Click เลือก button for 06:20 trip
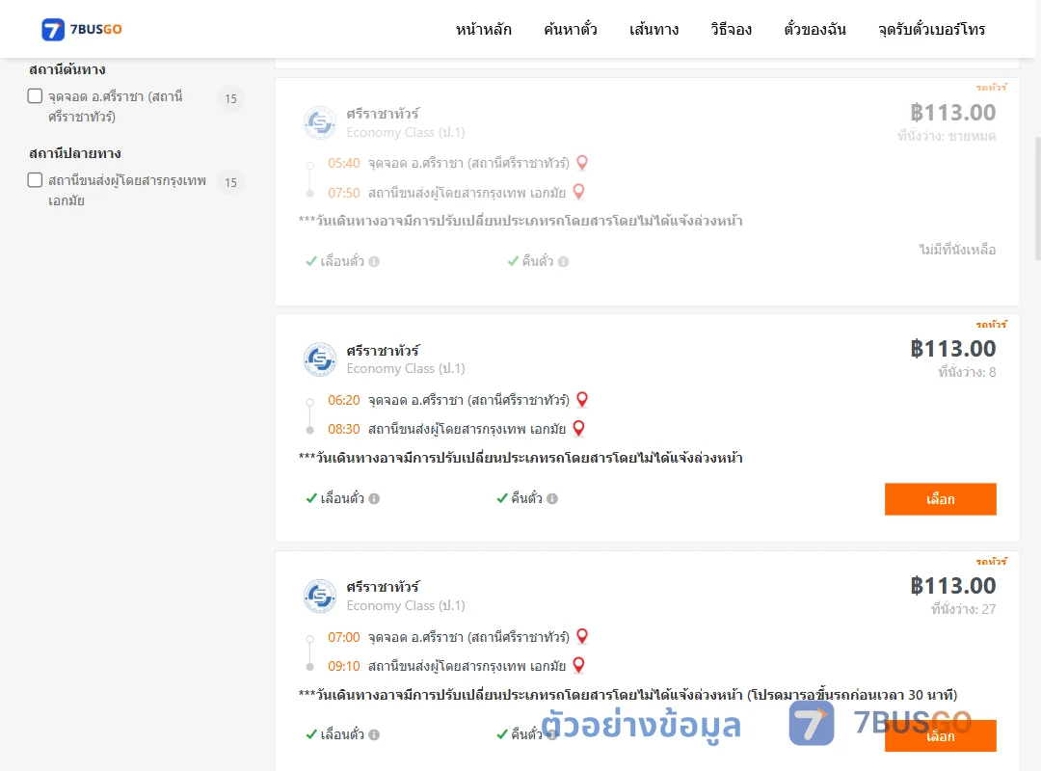This screenshot has width=1041, height=771. click(940, 498)
